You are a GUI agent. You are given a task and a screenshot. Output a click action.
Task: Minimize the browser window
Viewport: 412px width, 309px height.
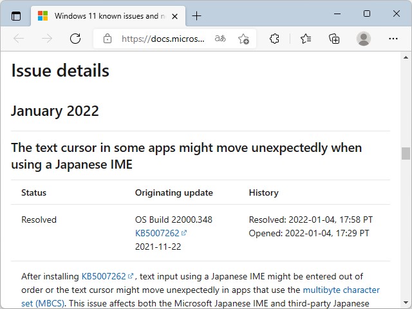[x=337, y=14]
